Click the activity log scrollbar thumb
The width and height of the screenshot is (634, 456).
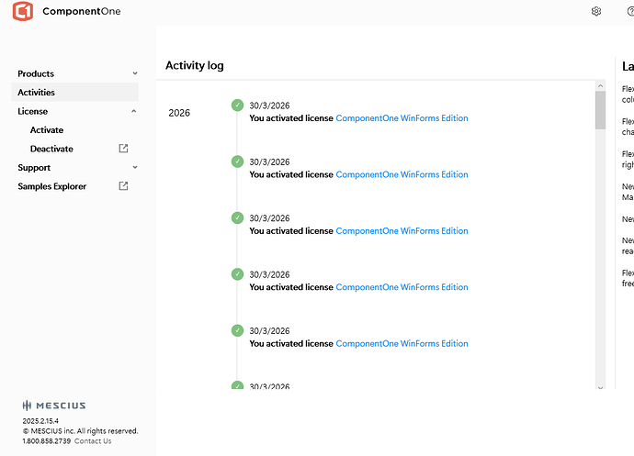(x=600, y=110)
